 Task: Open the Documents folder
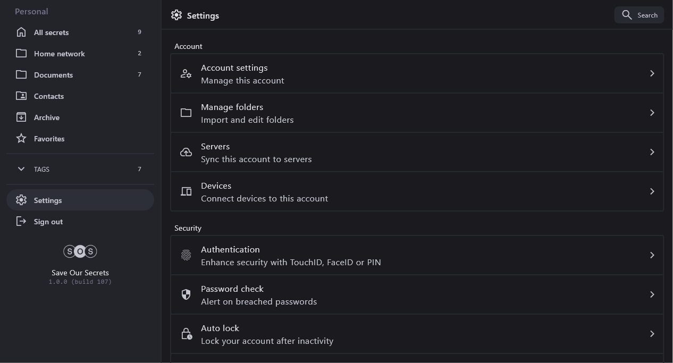tap(53, 75)
